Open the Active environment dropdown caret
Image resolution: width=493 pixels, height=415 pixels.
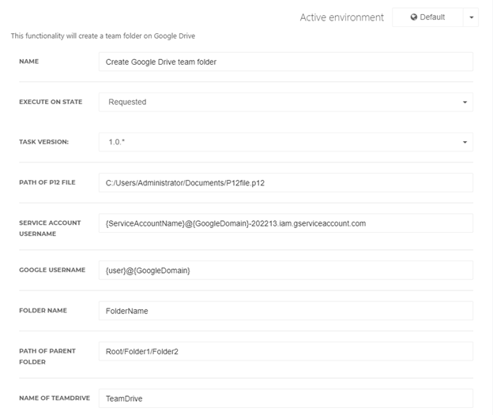(x=471, y=17)
